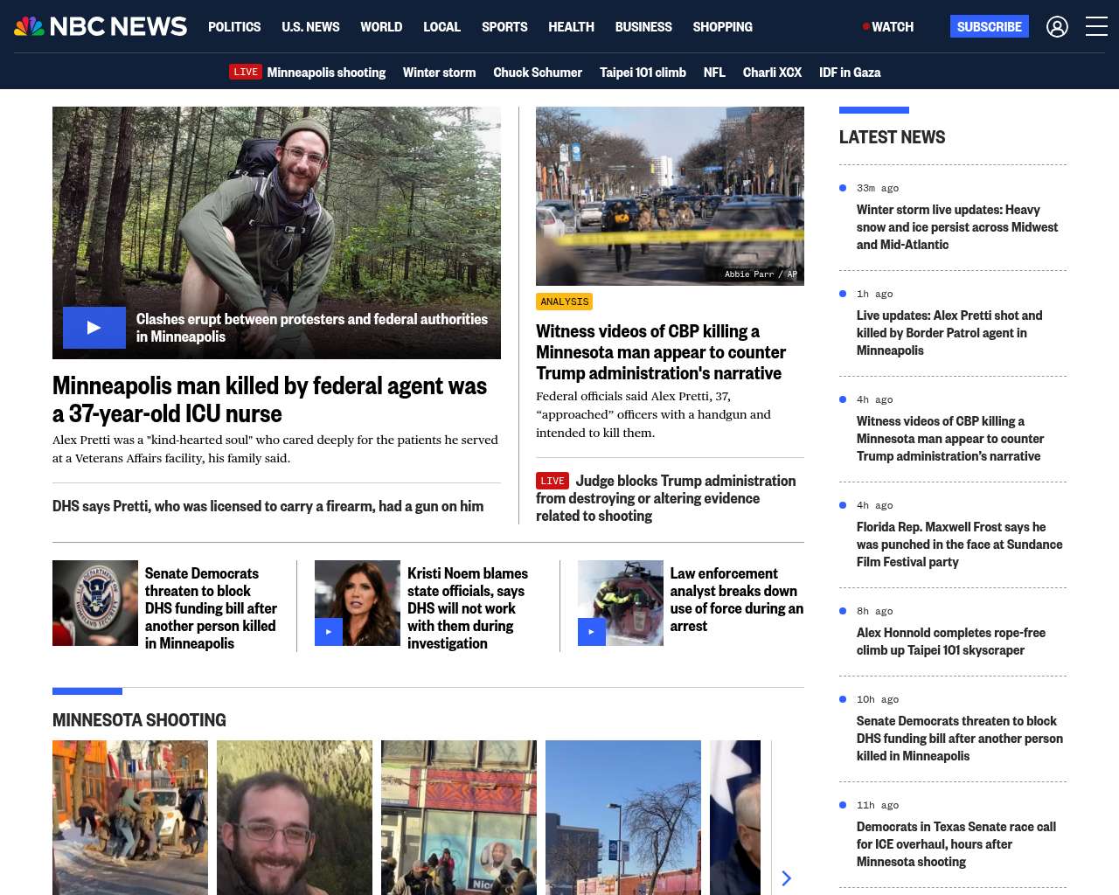Image resolution: width=1119 pixels, height=895 pixels.
Task: Click the next arrow in Minnesota Shooting carousel
Action: pos(786,878)
